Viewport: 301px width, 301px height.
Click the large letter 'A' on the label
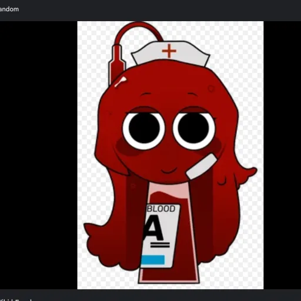click(153, 228)
